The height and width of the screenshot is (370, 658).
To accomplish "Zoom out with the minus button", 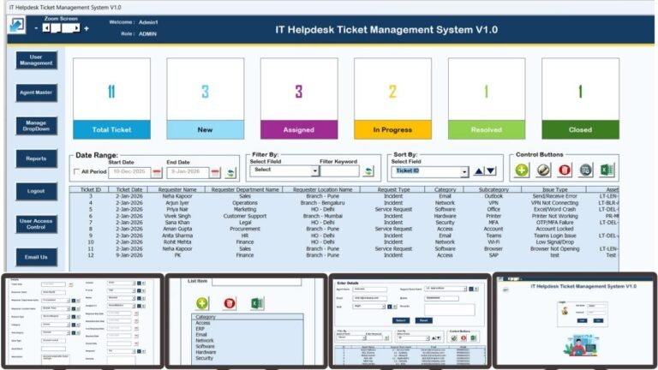I will point(36,28).
